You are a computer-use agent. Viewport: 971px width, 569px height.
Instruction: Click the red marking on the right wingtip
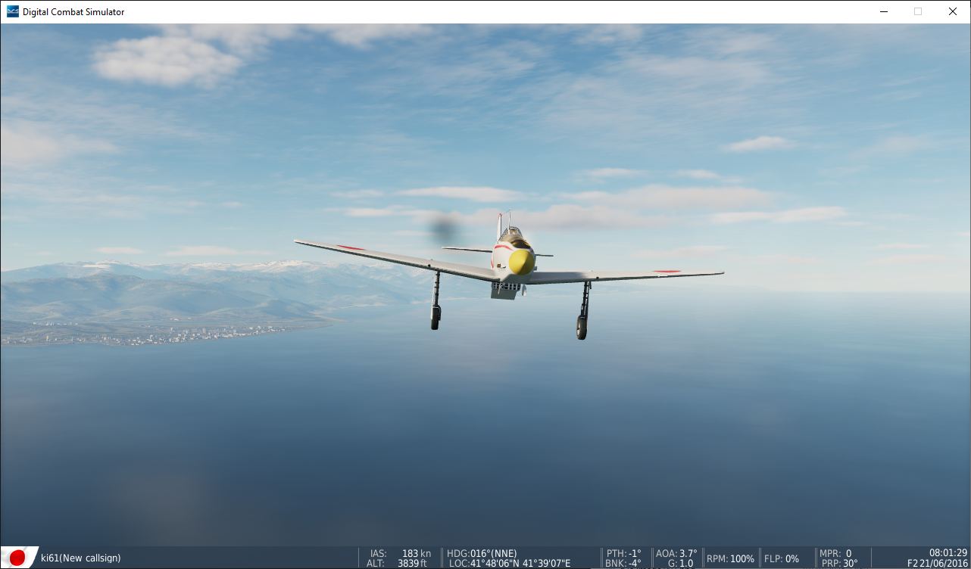tap(667, 271)
